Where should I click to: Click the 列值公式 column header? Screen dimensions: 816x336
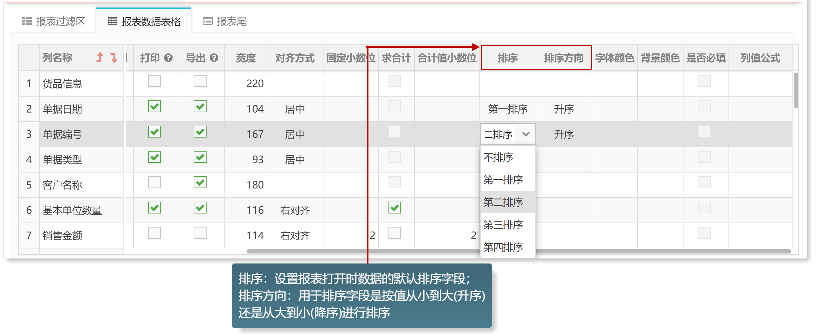760,58
